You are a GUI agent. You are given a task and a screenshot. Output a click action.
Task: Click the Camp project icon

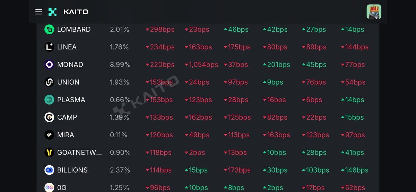click(49, 117)
